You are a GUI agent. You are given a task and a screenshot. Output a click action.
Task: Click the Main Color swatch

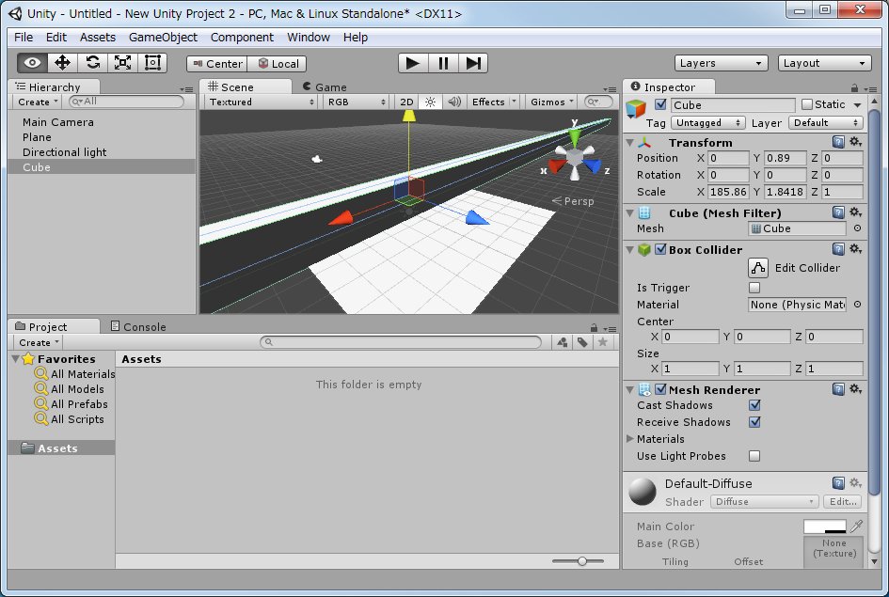(x=824, y=526)
